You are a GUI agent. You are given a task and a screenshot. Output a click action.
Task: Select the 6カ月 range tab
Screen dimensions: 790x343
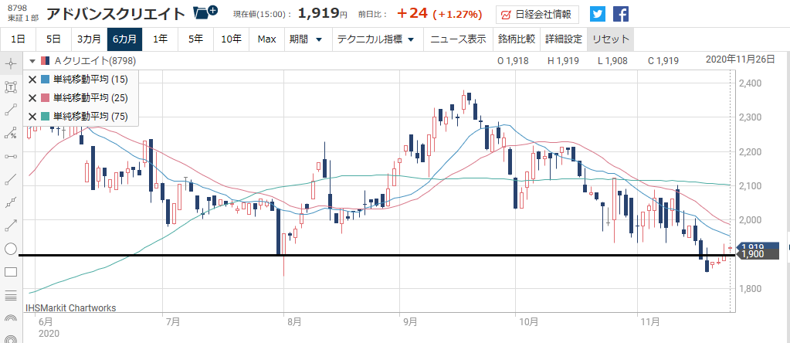coord(124,39)
